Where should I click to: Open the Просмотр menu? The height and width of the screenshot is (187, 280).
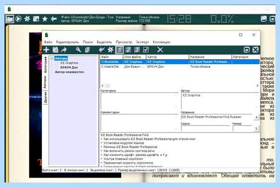coord(124,42)
